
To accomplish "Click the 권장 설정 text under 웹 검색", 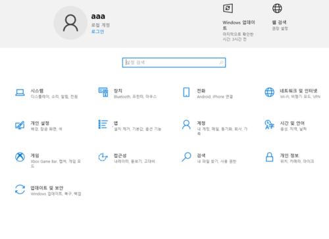I will coord(280,28).
